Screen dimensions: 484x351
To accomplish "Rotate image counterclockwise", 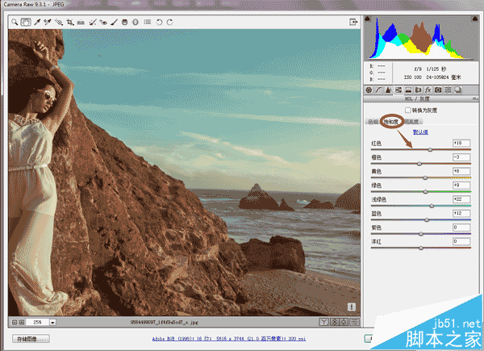I will tap(159, 23).
